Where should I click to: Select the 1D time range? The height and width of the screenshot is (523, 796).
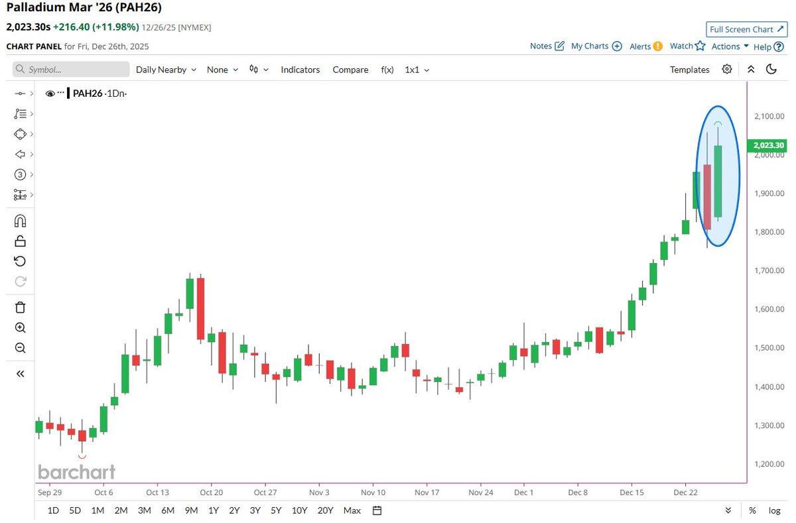pyautogui.click(x=53, y=510)
